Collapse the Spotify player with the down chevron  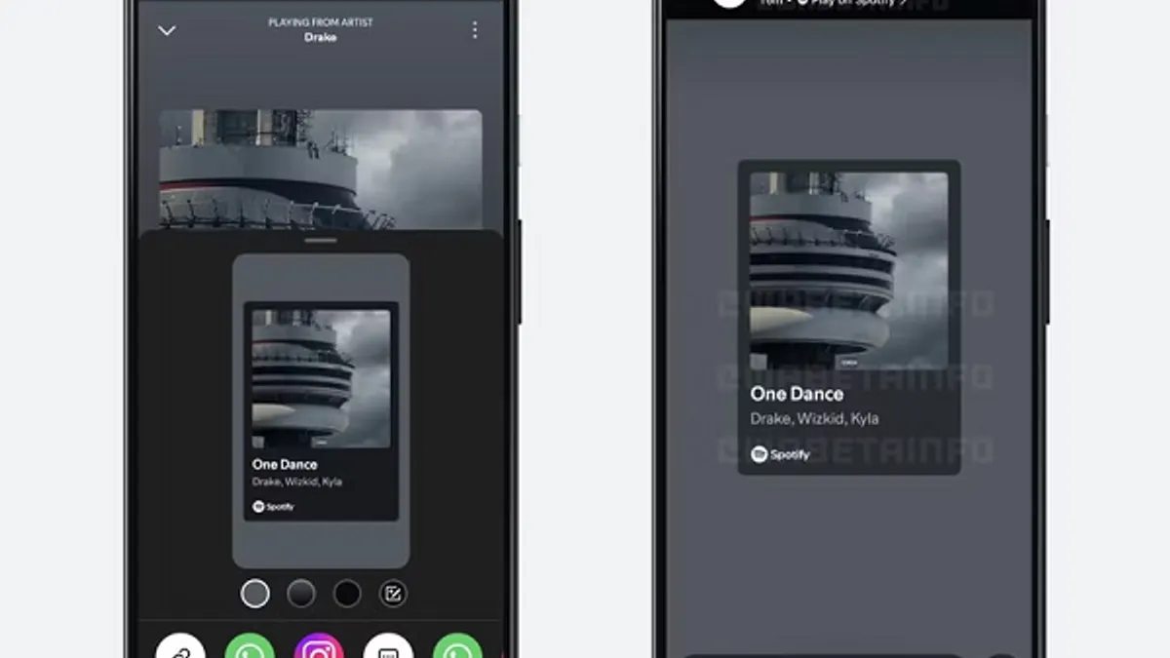[x=167, y=30]
